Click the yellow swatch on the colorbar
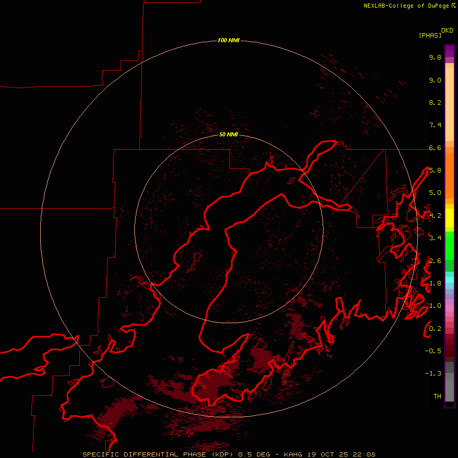Image resolution: width=458 pixels, height=458 pixels. coord(449,218)
